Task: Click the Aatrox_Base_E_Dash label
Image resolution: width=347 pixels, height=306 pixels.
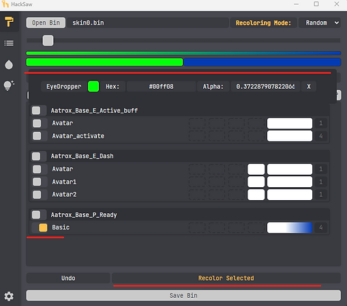Action: (82, 156)
